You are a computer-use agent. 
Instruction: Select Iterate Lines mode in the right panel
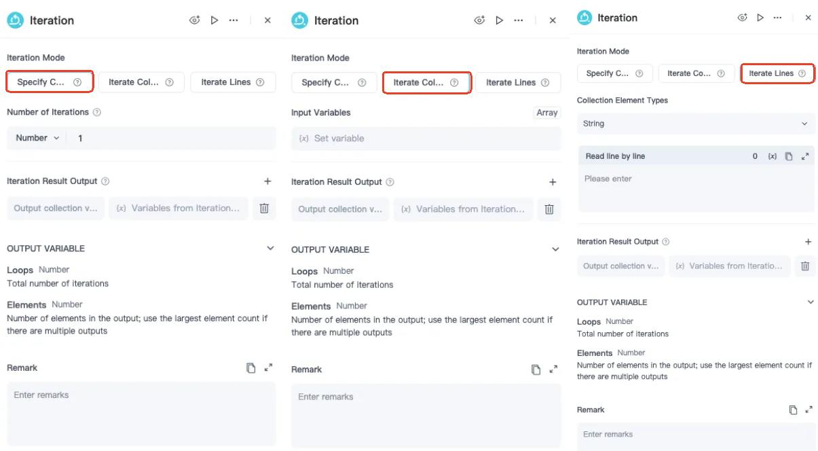777,73
